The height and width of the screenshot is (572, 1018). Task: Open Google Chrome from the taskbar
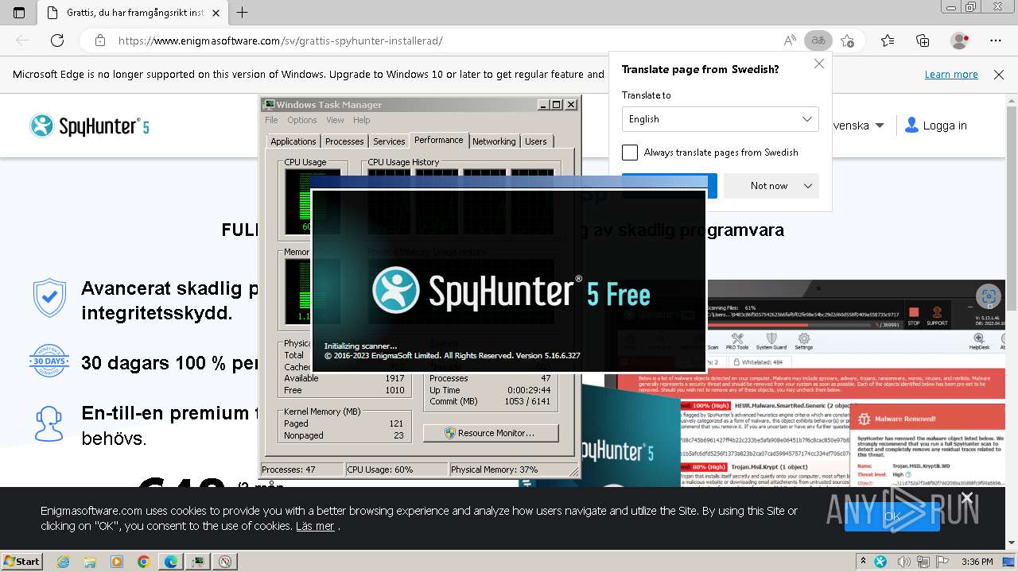point(143,562)
